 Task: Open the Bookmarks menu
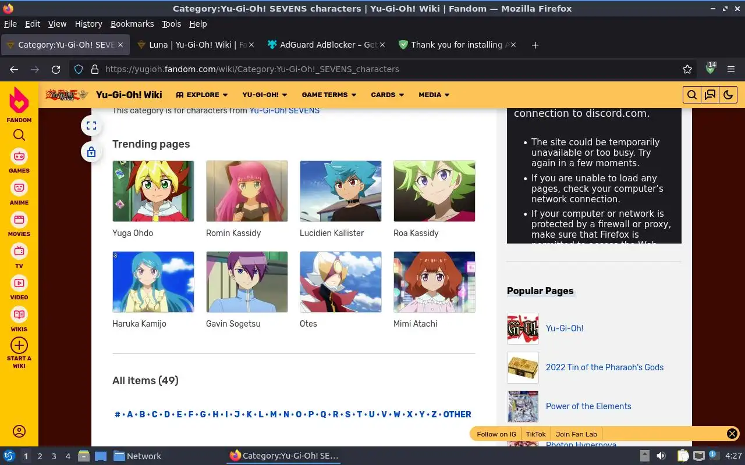tap(132, 24)
